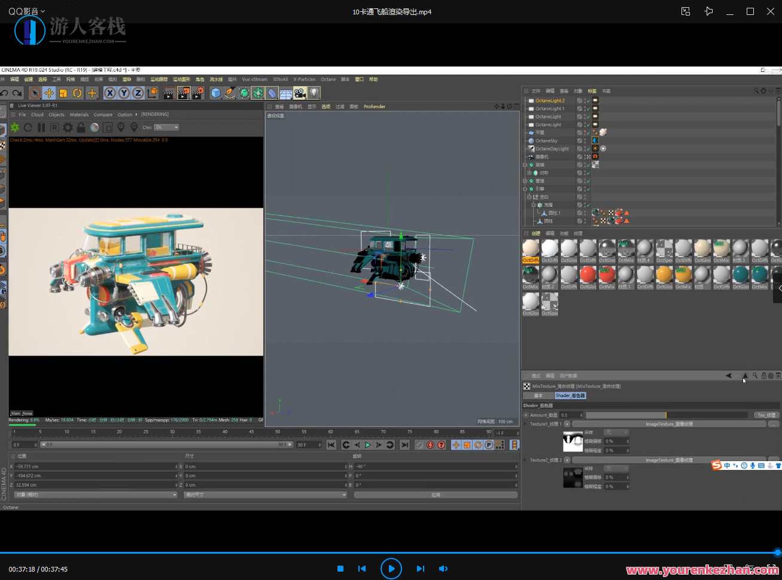Adjust the Amount slider in Shader panel
The width and height of the screenshot is (782, 580).
666,415
